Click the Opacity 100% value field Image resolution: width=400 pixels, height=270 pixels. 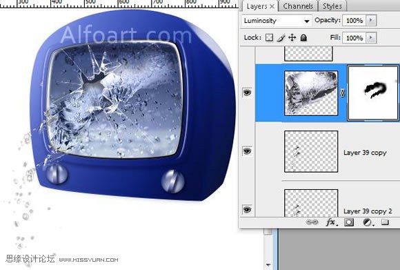pyautogui.click(x=354, y=21)
